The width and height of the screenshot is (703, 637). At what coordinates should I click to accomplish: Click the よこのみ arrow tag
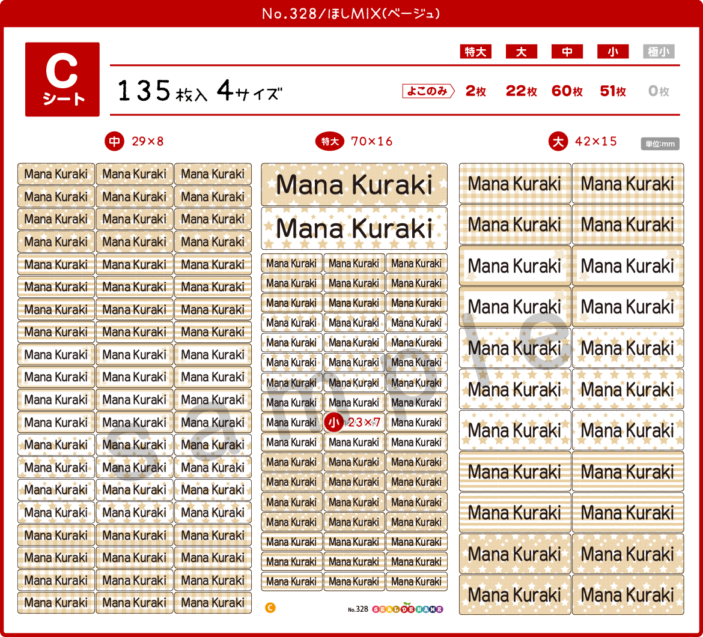coord(428,91)
